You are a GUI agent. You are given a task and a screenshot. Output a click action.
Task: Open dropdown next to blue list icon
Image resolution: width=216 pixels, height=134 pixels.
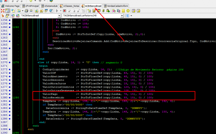pos(131,16)
